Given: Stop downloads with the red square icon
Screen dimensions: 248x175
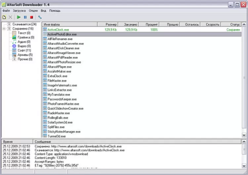Looking at the screenshot, I should (x=32, y=17).
